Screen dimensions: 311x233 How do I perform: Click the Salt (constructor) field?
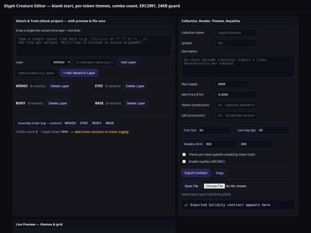[236, 115]
